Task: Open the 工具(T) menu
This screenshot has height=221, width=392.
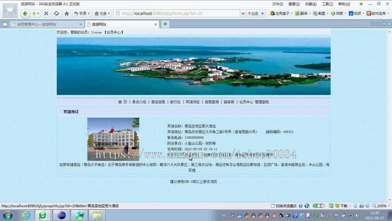Action: (x=327, y=4)
